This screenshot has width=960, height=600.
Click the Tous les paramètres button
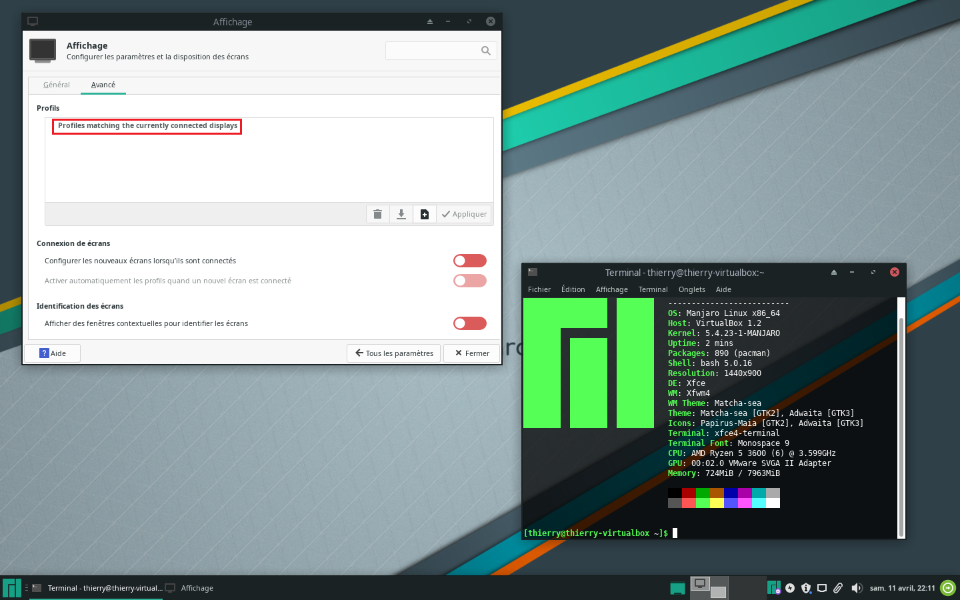tap(394, 353)
